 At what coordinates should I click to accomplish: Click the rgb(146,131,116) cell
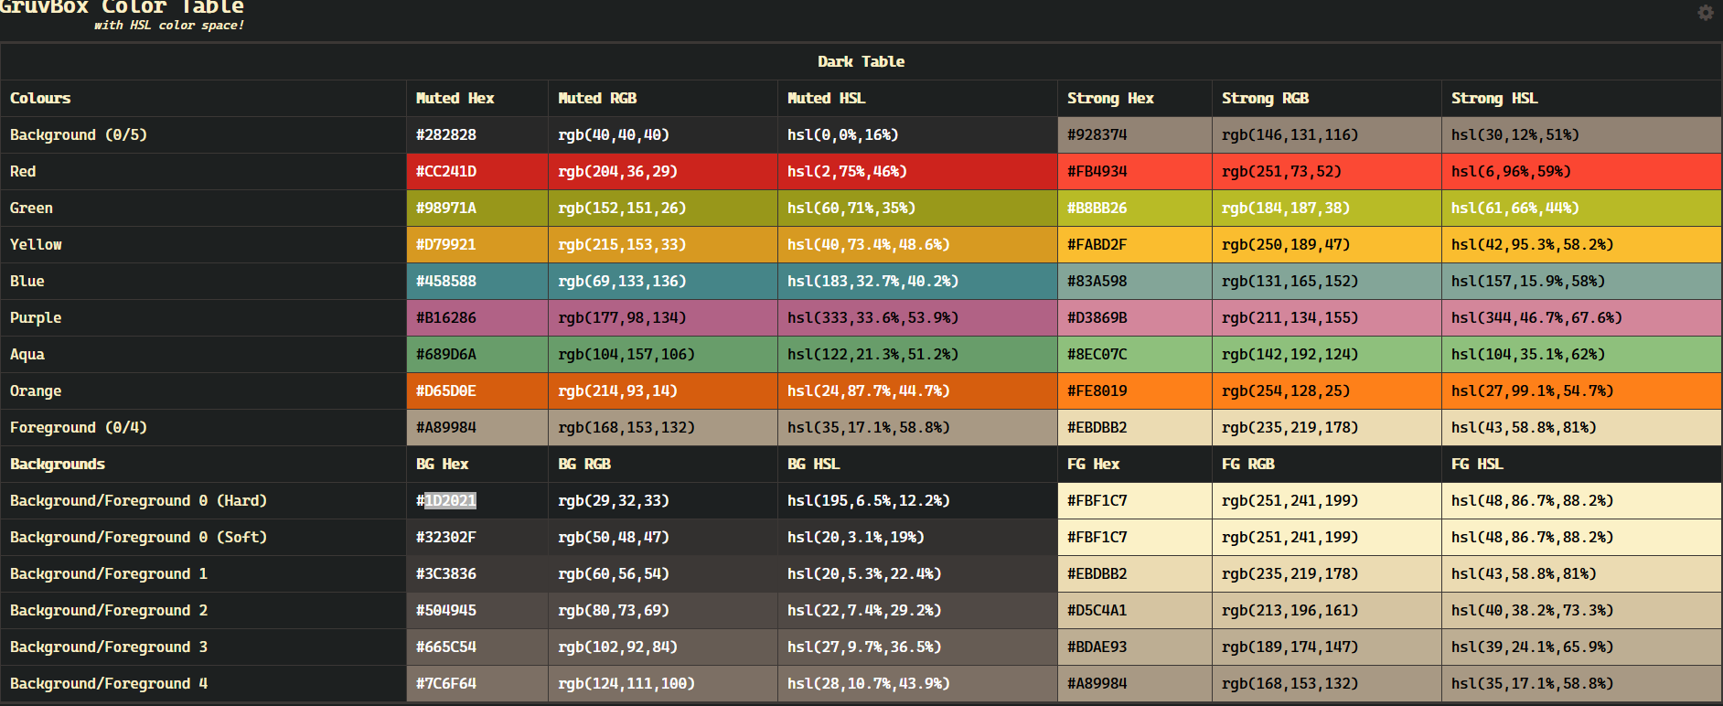pos(1327,134)
